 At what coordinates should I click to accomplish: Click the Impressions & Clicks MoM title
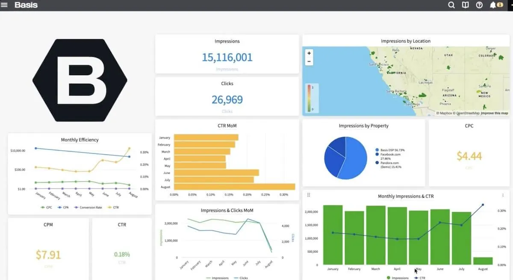click(x=227, y=210)
